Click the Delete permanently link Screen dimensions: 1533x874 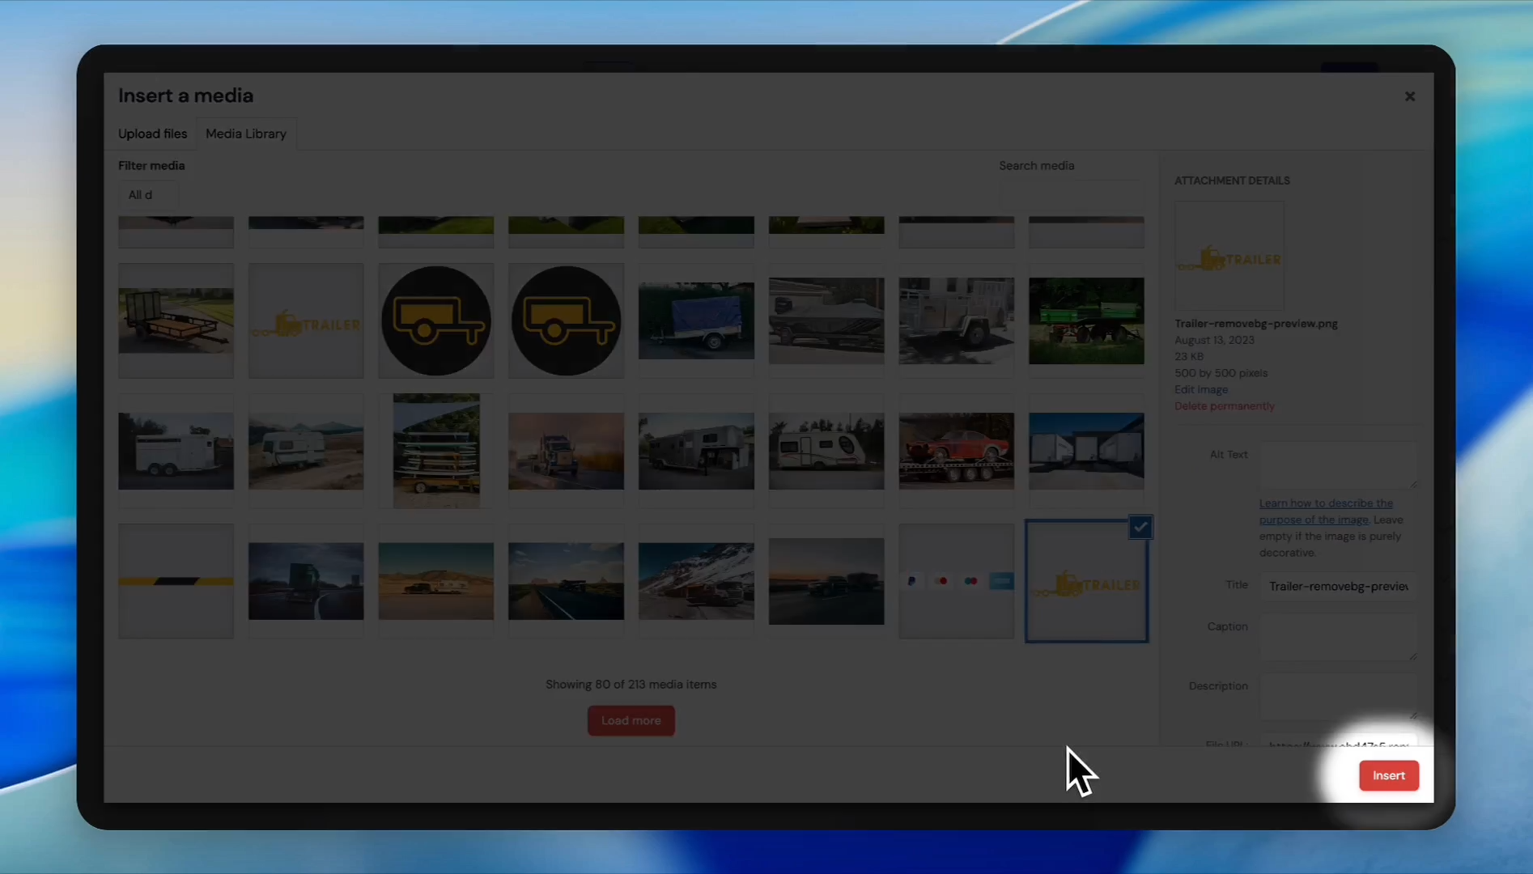tap(1225, 406)
